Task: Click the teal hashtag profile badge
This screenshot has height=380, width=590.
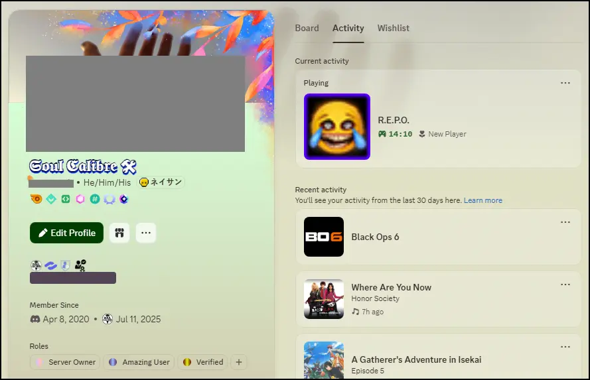Action: [x=95, y=199]
